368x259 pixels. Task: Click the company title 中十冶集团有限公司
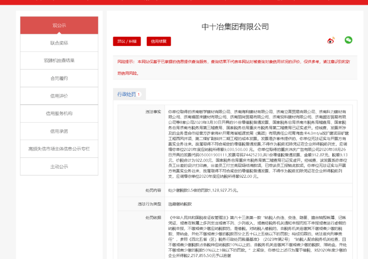235,27
